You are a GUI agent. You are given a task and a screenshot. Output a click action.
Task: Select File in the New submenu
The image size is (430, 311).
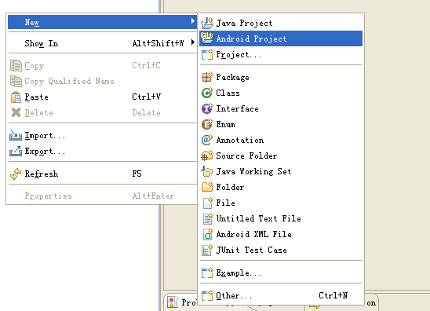point(281,203)
